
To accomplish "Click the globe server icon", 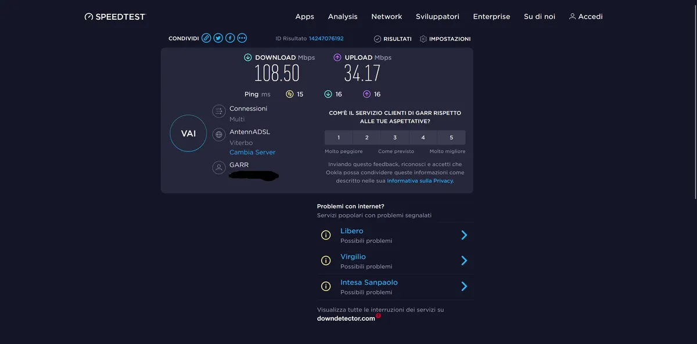I will 219,135.
